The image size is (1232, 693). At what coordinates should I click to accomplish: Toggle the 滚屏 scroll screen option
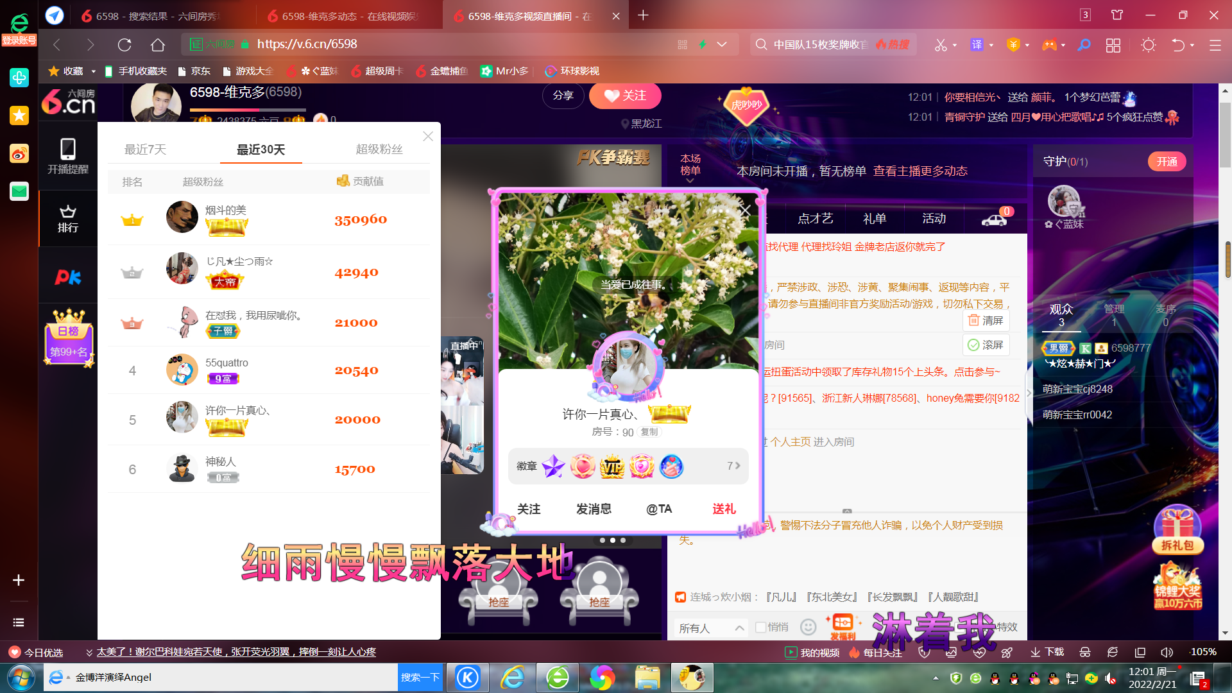pyautogui.click(x=986, y=345)
